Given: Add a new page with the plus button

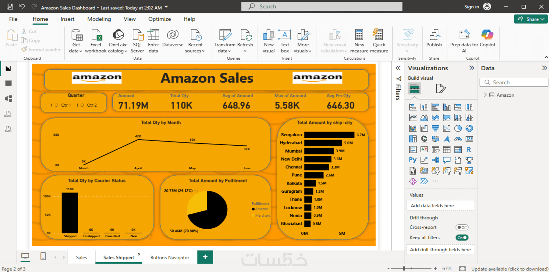Looking at the screenshot, I should pos(205,257).
